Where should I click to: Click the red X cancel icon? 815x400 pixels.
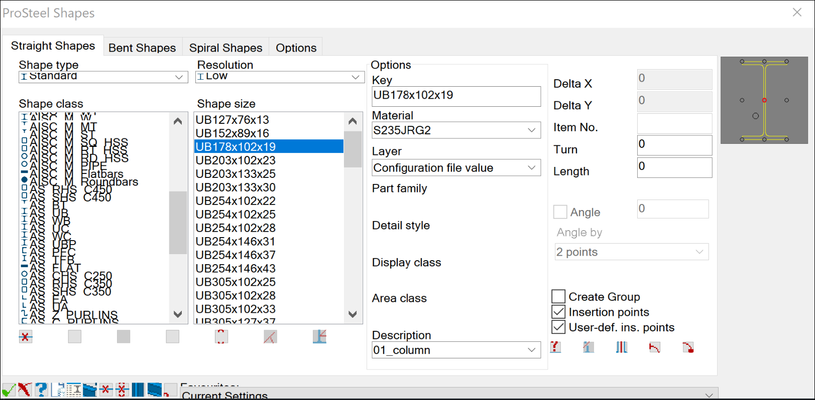pos(25,389)
